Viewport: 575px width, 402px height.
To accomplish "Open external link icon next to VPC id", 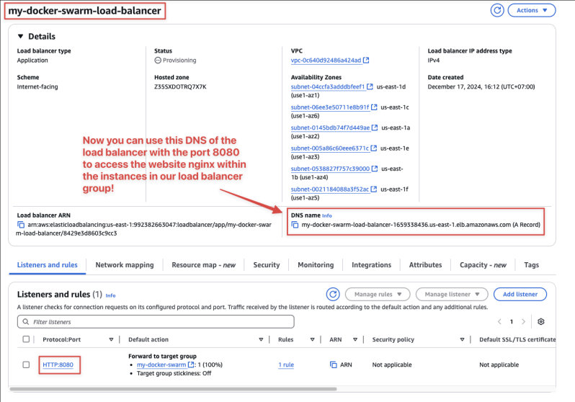I will pyautogui.click(x=366, y=60).
